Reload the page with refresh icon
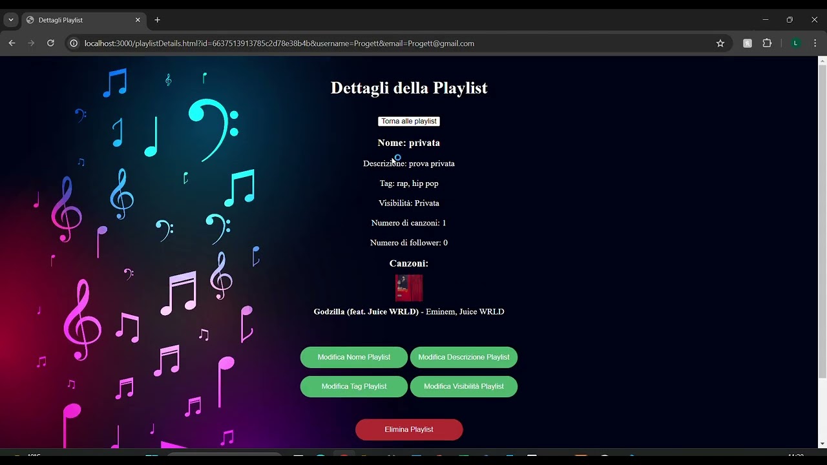 tap(50, 43)
